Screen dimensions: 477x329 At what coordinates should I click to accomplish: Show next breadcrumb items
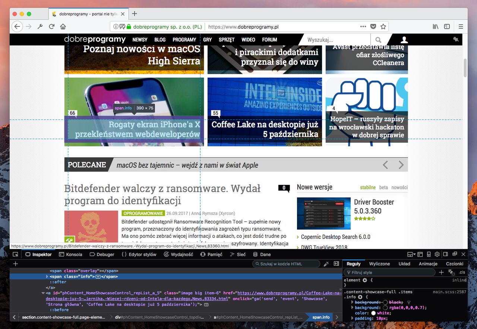point(337,317)
